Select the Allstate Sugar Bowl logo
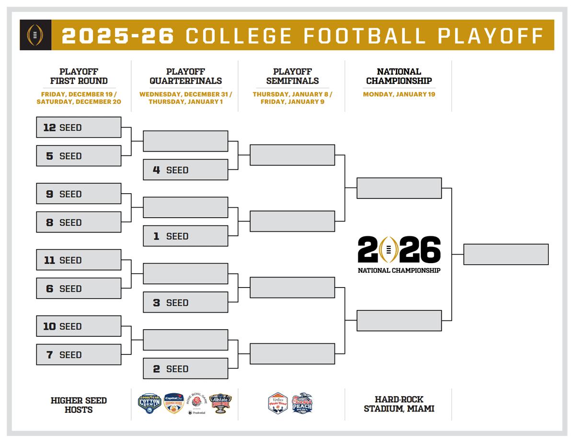 click(221, 403)
